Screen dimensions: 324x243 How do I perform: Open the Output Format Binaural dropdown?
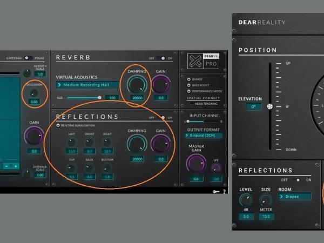click(204, 136)
